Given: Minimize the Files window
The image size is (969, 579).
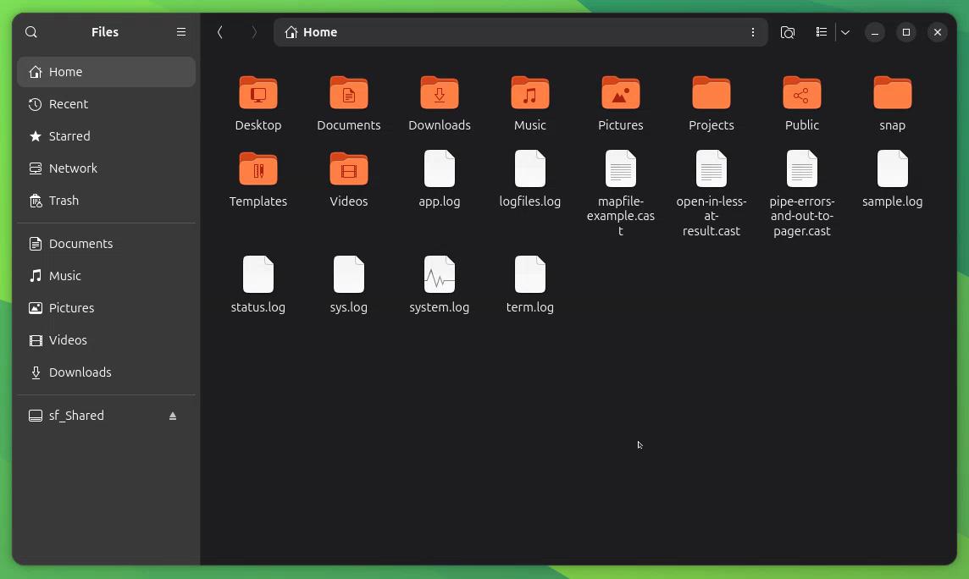Looking at the screenshot, I should (874, 32).
